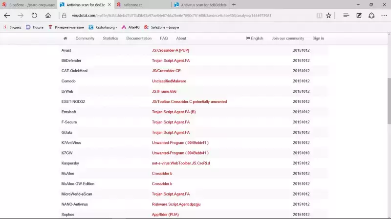391x219 pixels.
Task: Open the share/feedback icon in toolbar
Action: pyautogui.click(x=371, y=16)
